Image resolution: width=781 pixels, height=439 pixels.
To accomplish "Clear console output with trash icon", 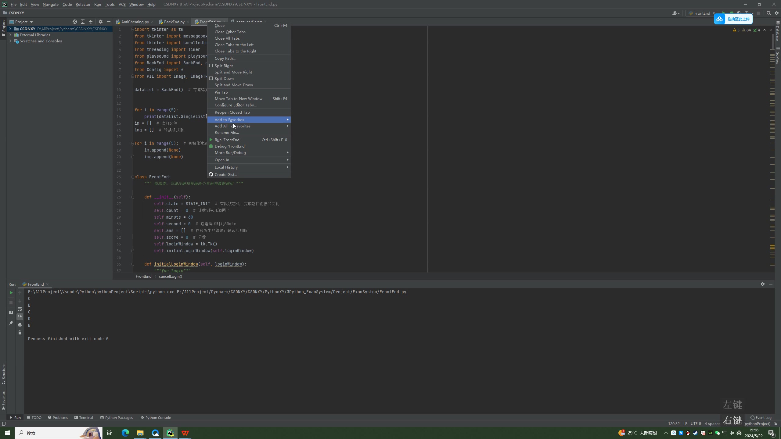I will (20, 333).
